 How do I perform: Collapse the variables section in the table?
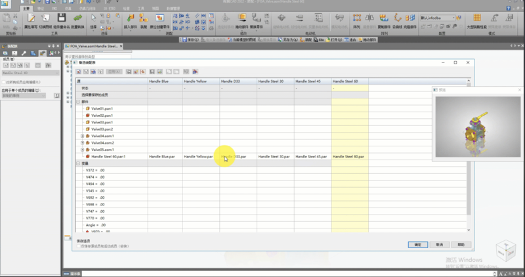click(x=78, y=163)
